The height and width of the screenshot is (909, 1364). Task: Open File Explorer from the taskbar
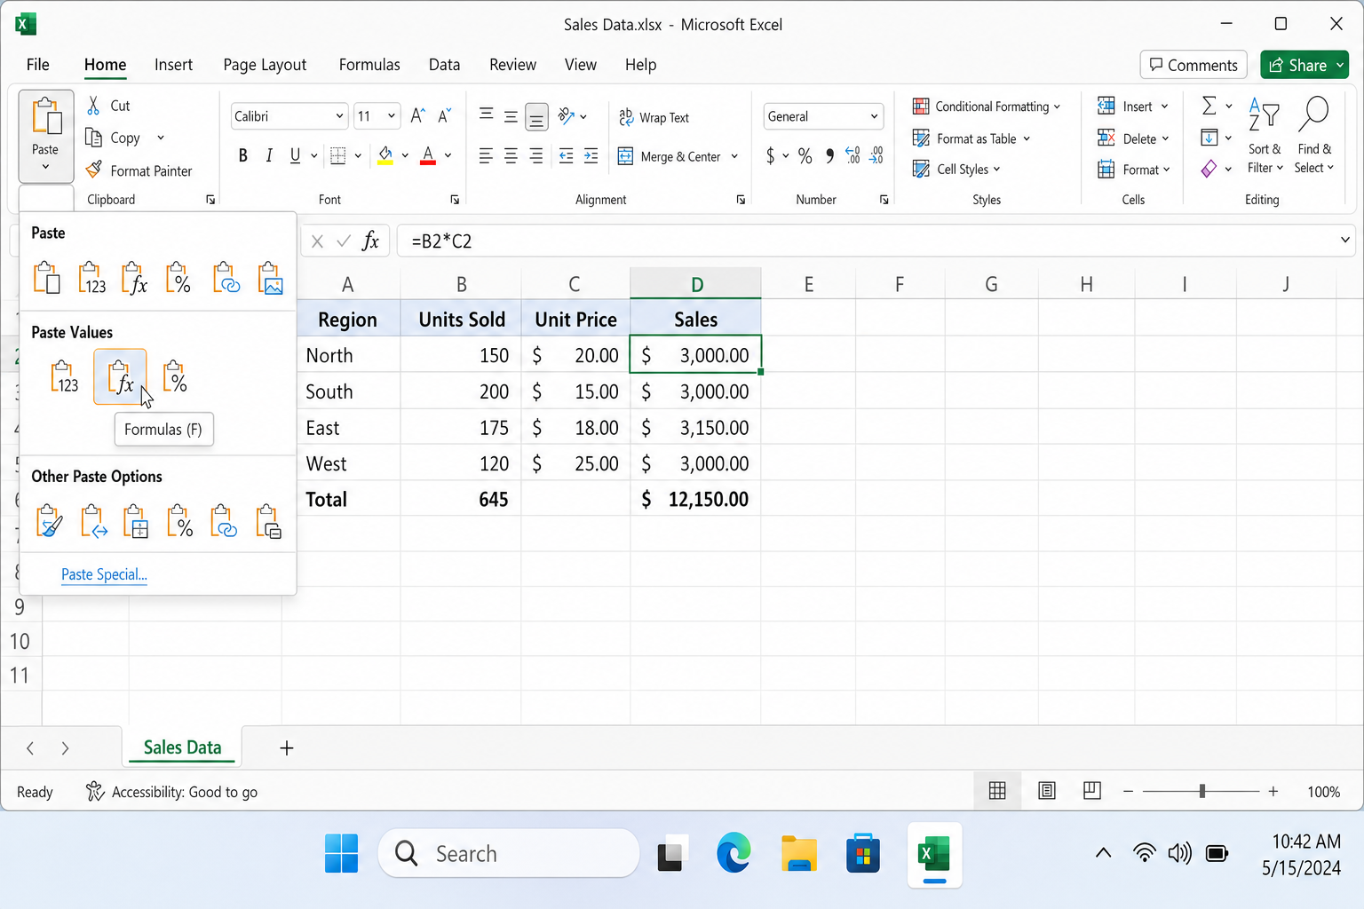798,854
